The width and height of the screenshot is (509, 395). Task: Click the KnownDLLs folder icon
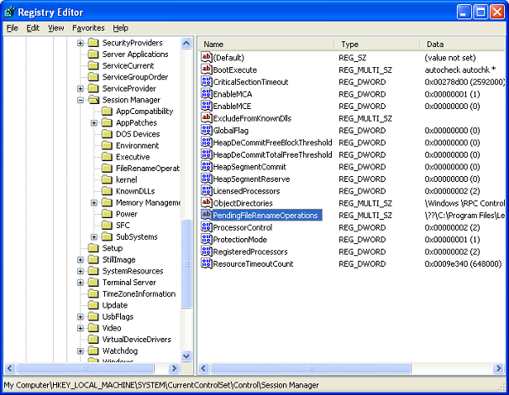[x=107, y=191]
